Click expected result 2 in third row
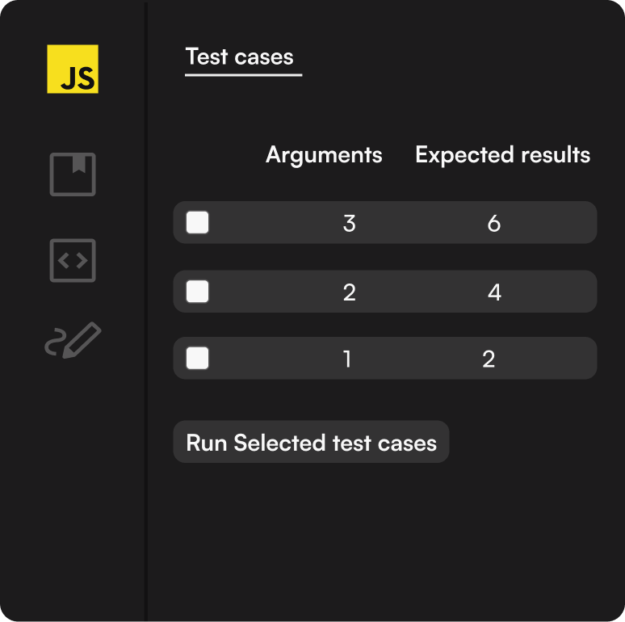The height and width of the screenshot is (622, 625). tap(489, 359)
